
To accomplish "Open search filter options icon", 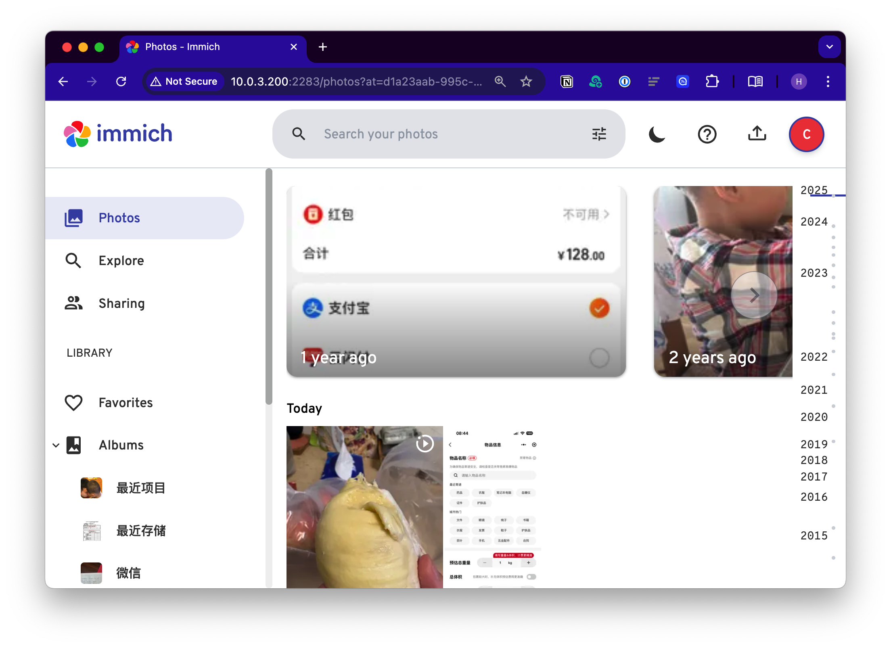I will click(x=599, y=134).
